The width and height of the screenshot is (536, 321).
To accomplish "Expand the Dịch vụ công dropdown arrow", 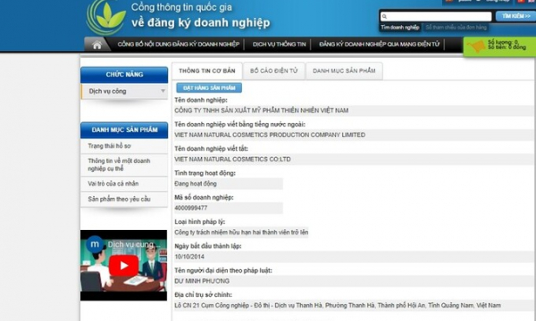I will [163, 91].
